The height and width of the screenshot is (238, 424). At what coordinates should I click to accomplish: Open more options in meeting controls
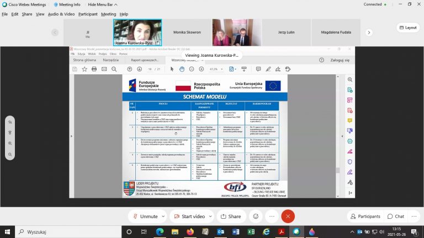[272, 217]
